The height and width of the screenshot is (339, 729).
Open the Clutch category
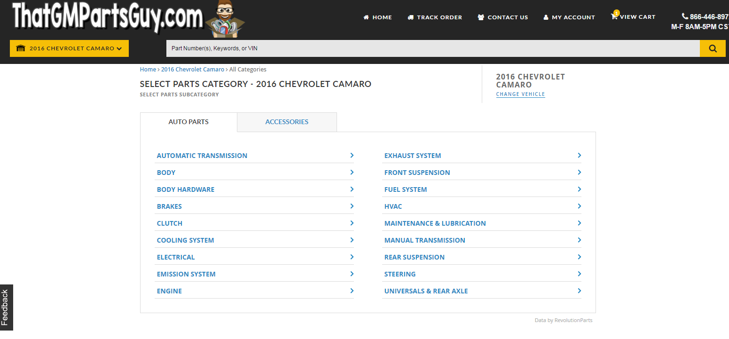click(x=254, y=223)
